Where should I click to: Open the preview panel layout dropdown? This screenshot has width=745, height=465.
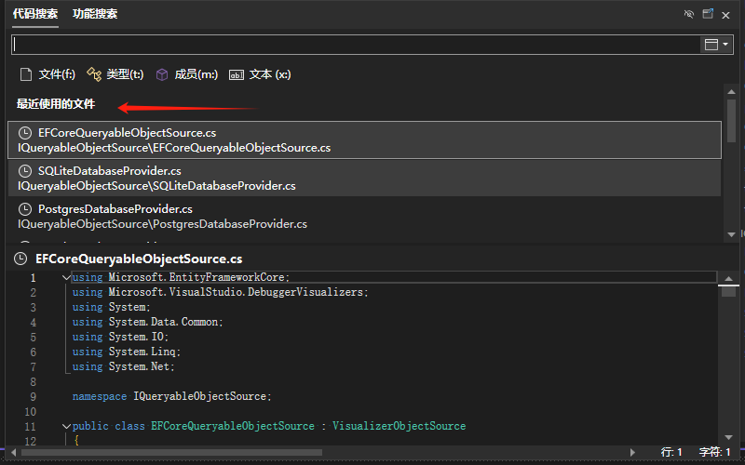coord(716,45)
